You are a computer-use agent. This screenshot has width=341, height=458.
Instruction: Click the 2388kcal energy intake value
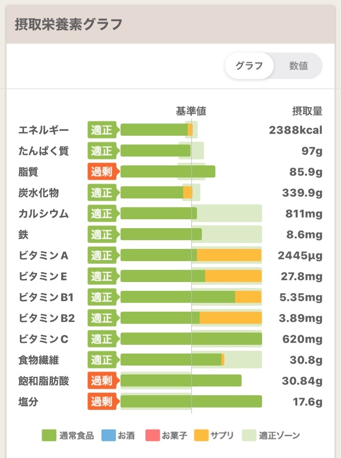[296, 130]
